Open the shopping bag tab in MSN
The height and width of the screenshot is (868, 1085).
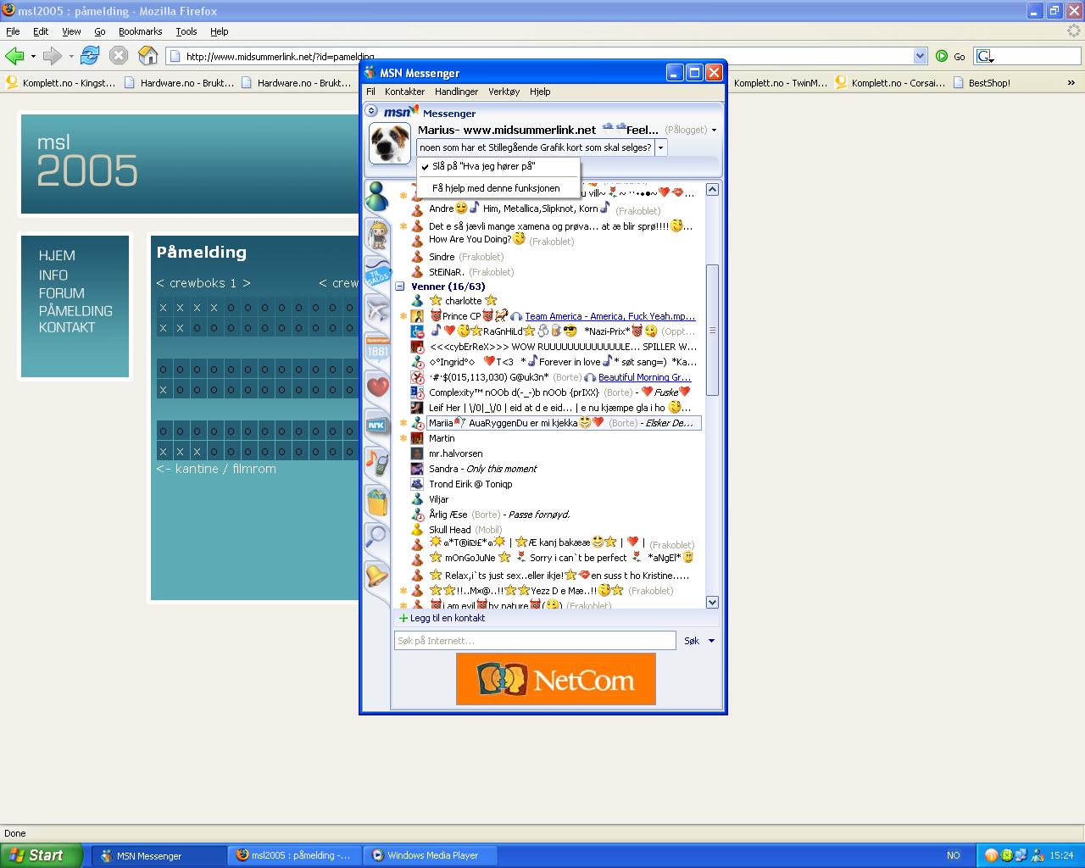[376, 501]
